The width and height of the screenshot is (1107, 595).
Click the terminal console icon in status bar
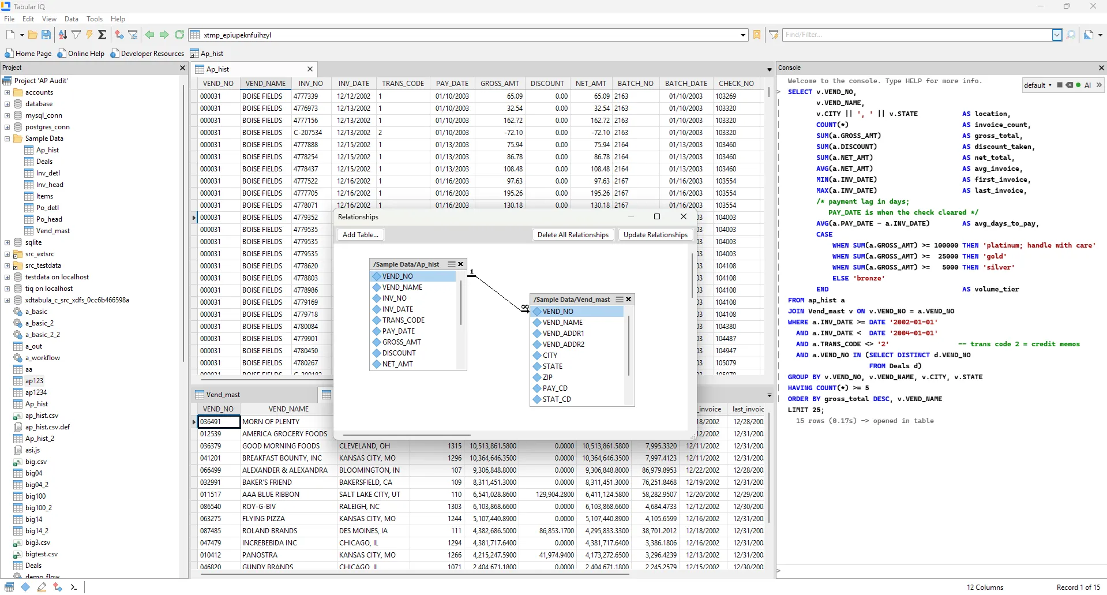click(73, 587)
